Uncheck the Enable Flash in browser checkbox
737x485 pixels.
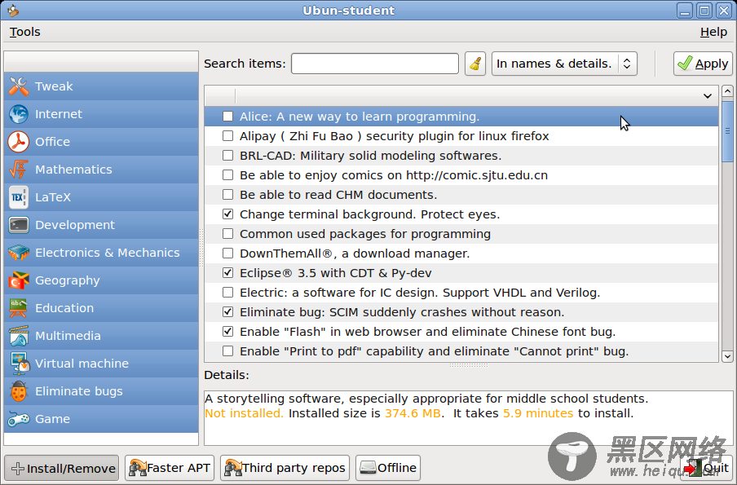(x=228, y=332)
